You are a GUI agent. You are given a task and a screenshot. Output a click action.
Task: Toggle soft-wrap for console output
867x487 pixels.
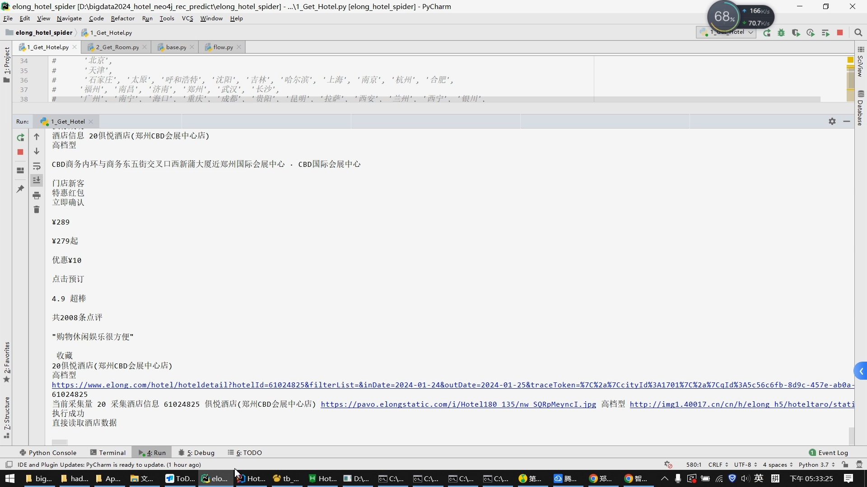[37, 166]
